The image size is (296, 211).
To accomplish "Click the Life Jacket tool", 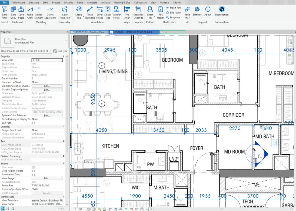I will (174, 13).
